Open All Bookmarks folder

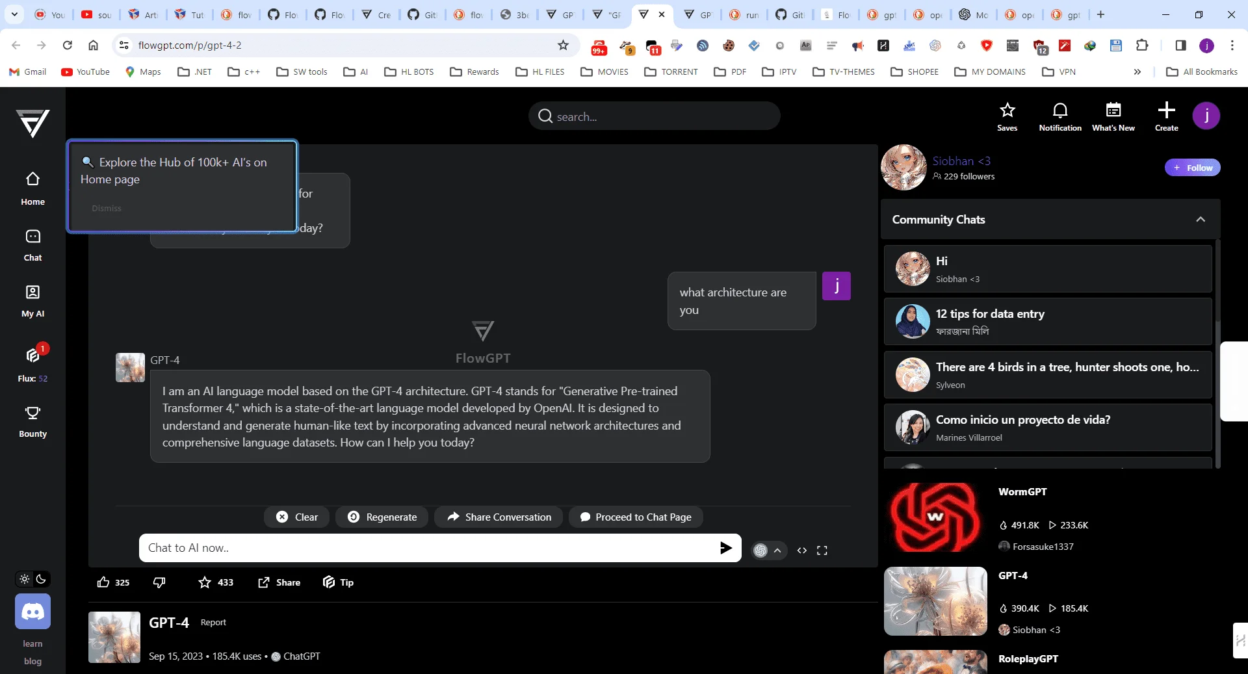point(1202,72)
